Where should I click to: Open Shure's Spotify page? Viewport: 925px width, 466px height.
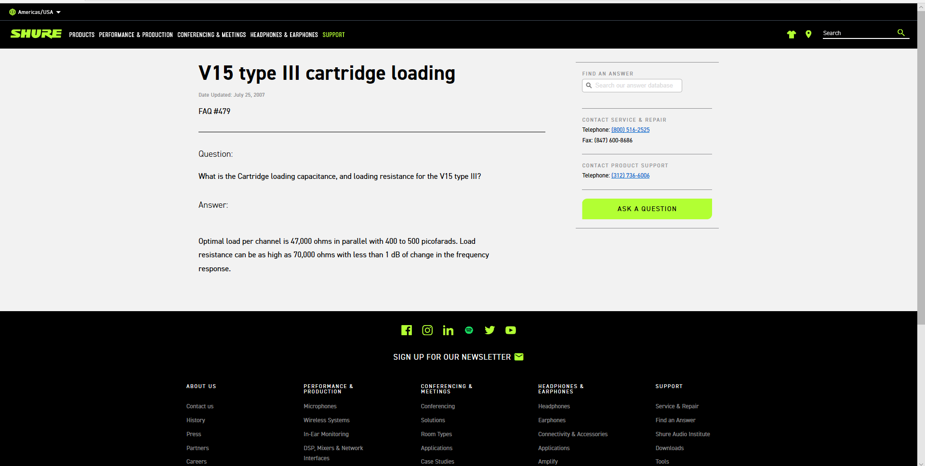point(469,330)
